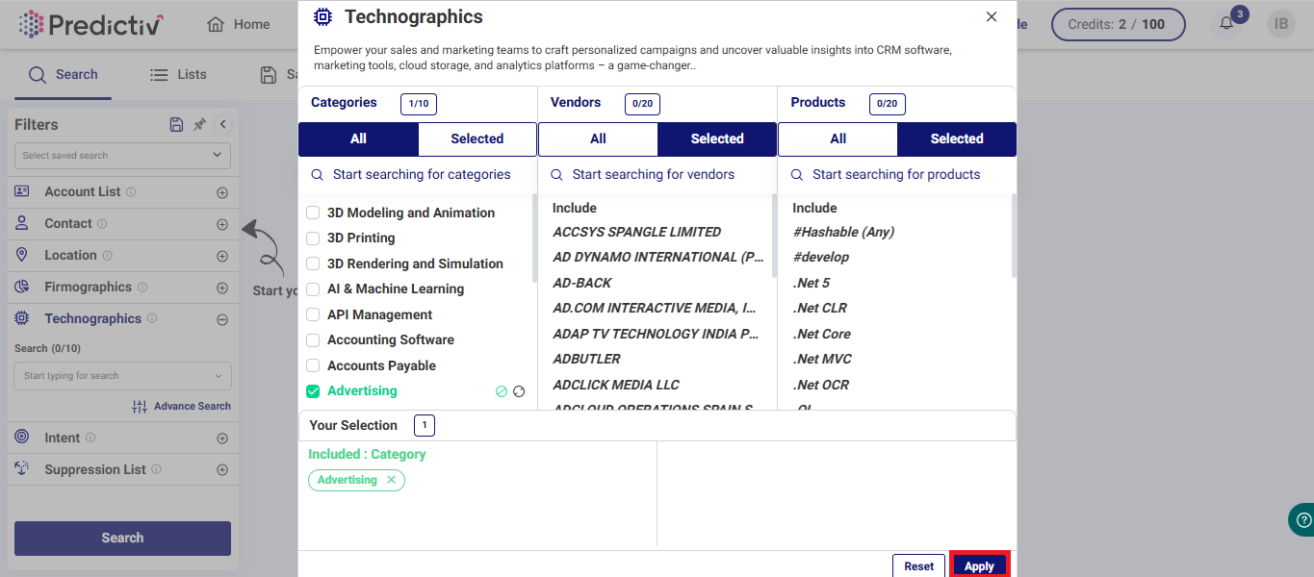Show the Firmographics info tooltip icon
Screen dimensions: 1314x577
click(142, 288)
